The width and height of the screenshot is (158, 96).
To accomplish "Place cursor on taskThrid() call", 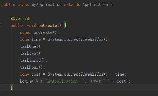I will 32,60.
